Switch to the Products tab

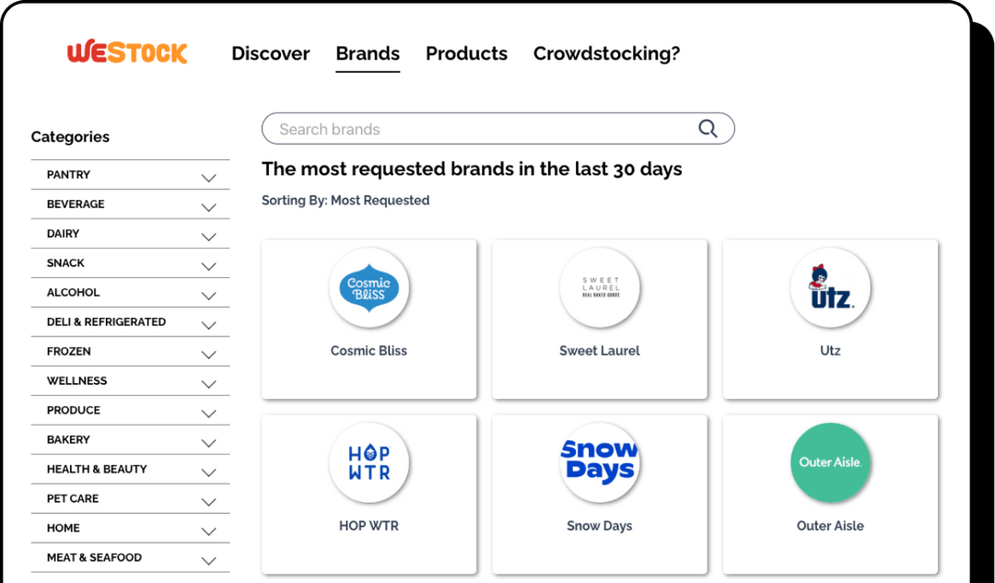click(x=466, y=53)
